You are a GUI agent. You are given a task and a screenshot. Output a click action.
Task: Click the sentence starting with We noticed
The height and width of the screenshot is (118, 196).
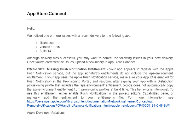pos(79,36)
